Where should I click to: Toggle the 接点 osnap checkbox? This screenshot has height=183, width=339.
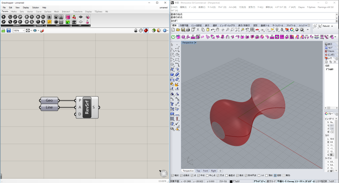(x=237, y=175)
